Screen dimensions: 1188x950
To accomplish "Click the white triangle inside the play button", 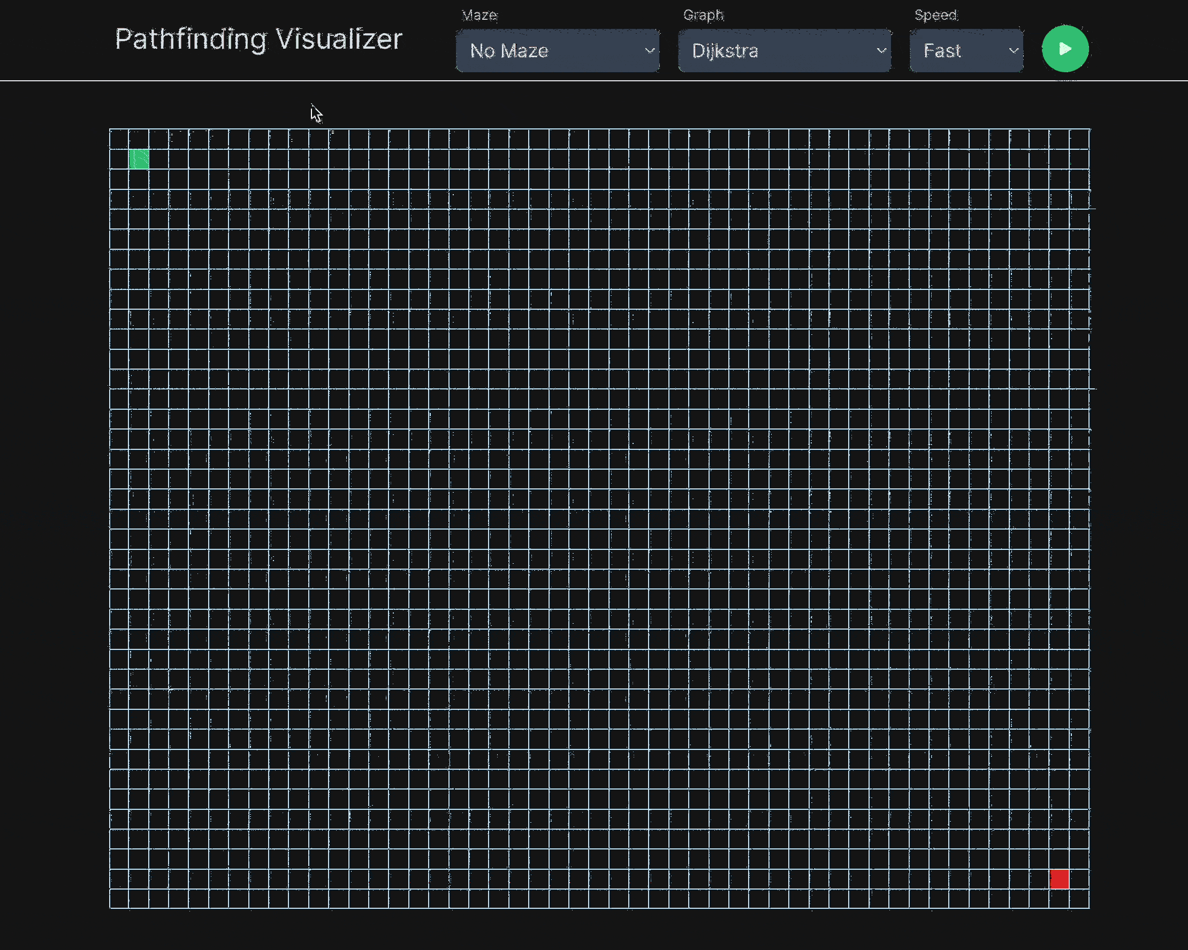I will click(x=1065, y=49).
